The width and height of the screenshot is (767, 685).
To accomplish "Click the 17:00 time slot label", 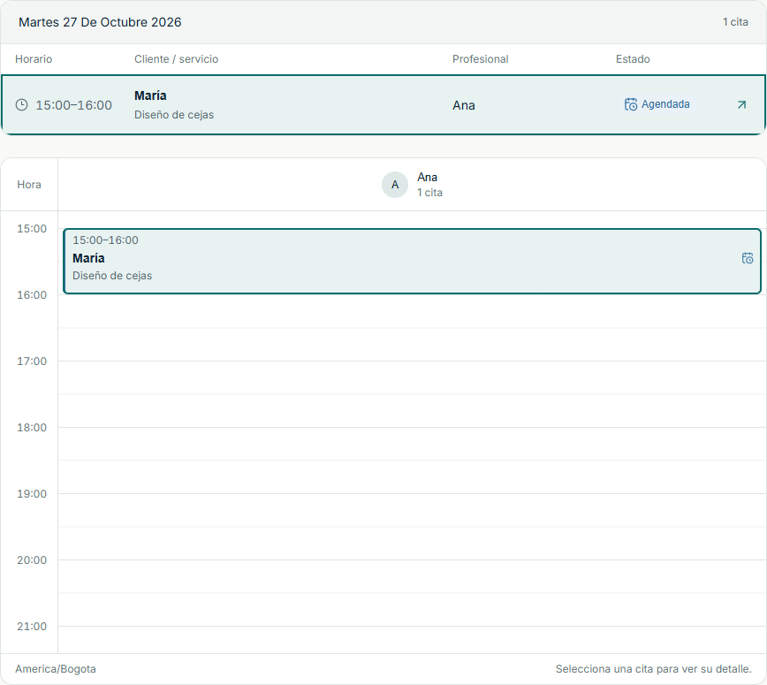I will pyautogui.click(x=32, y=362).
